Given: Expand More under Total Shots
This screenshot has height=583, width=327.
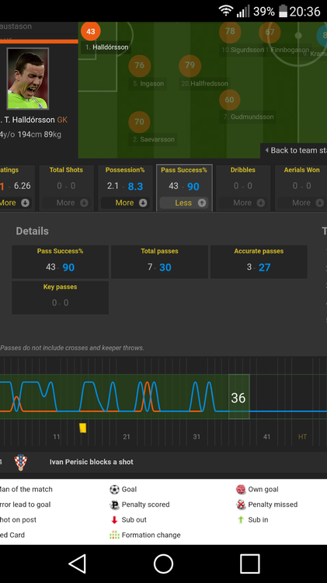Looking at the screenshot, I should pyautogui.click(x=72, y=203).
